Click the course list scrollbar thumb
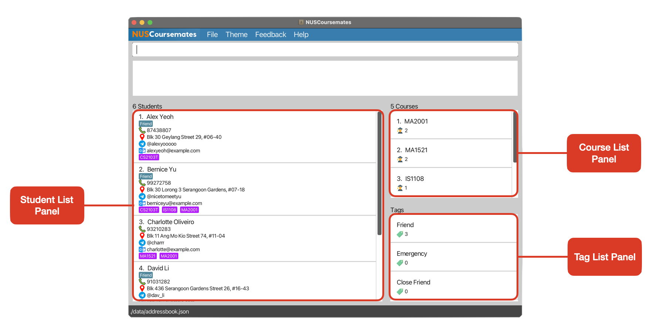This screenshot has width=653, height=333. [x=515, y=137]
